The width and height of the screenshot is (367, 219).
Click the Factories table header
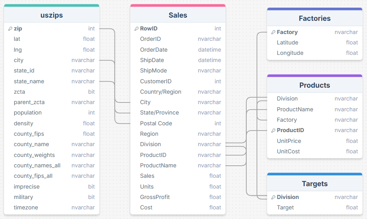click(x=315, y=18)
